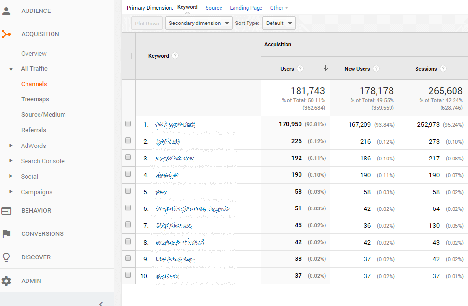
Task: Check the box for keyword row 7
Action: 128,224
